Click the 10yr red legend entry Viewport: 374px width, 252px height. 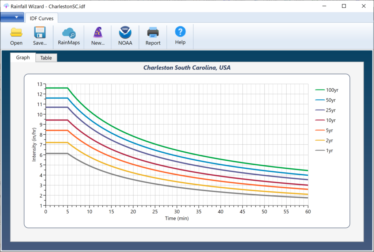pos(325,120)
